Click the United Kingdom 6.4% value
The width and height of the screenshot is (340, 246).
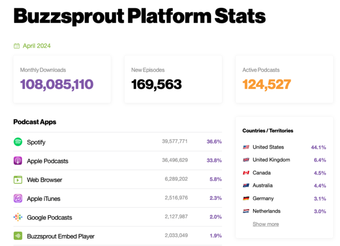(x=320, y=160)
